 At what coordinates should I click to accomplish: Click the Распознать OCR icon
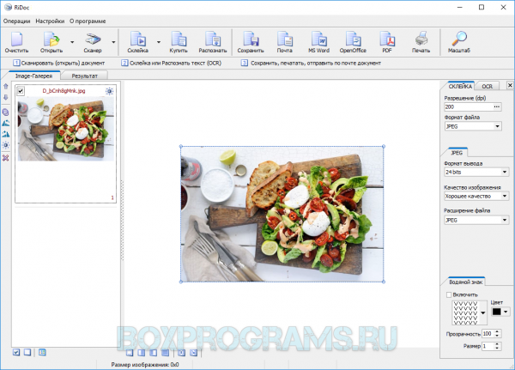pos(213,39)
